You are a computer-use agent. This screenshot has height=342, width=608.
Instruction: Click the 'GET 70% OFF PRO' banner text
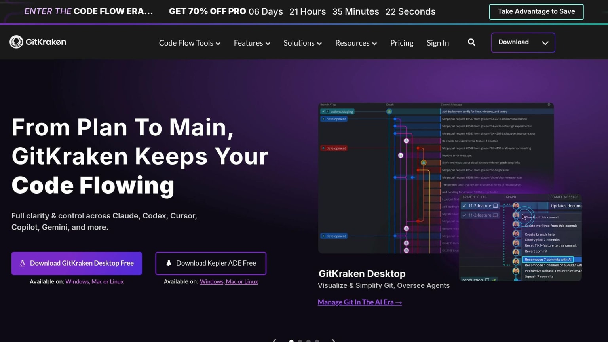pos(207,11)
